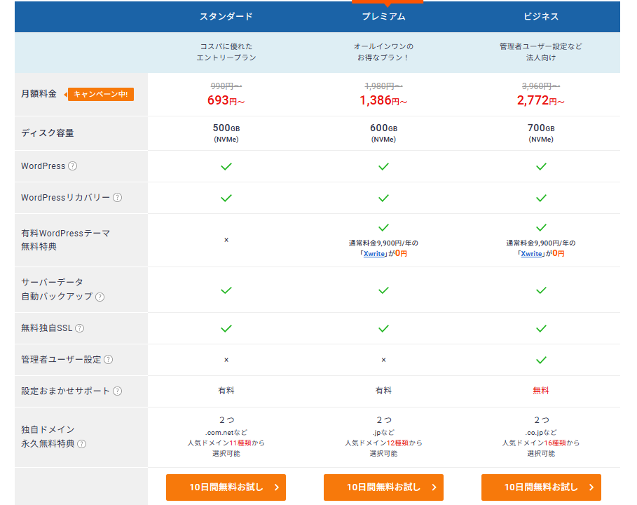Image resolution: width=637 pixels, height=505 pixels.
Task: Click help icon next to 無料独自SSL
Action: click(80, 328)
